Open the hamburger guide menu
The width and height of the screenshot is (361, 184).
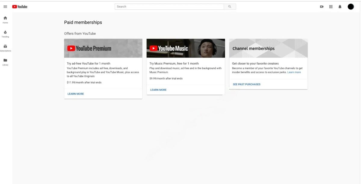[x=5, y=7]
